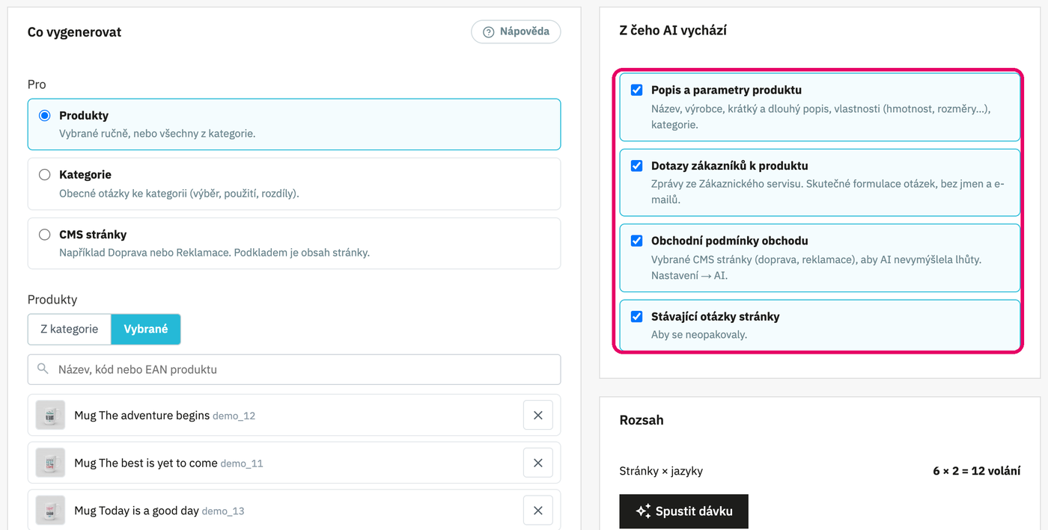
Task: Remove Mug The adventure begins product
Action: [x=537, y=416]
